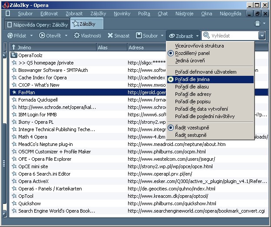The image size is (271, 227).
Task: Open the Editovat menu
Action: [x=49, y=14]
